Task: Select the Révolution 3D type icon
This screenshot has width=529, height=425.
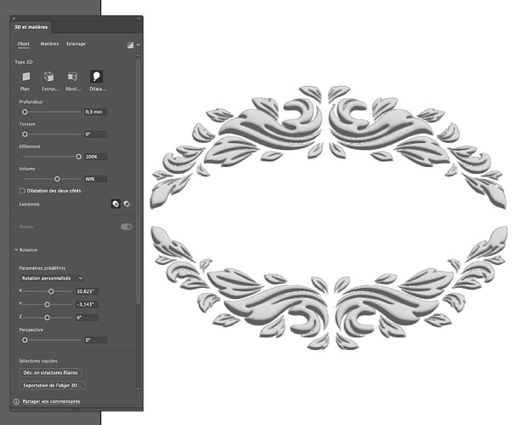Action: 72,77
